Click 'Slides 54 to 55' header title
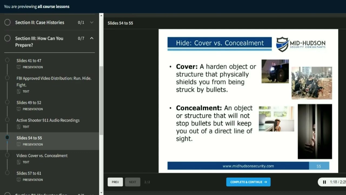Viewport: 346px width, 195px height. [120, 23]
